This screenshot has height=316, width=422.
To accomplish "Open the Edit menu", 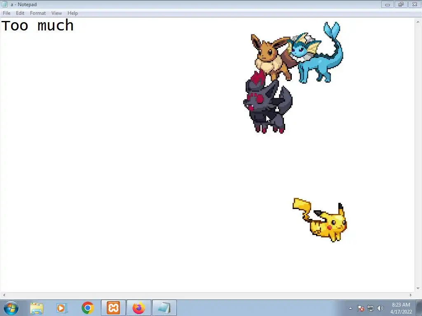I will [x=20, y=13].
